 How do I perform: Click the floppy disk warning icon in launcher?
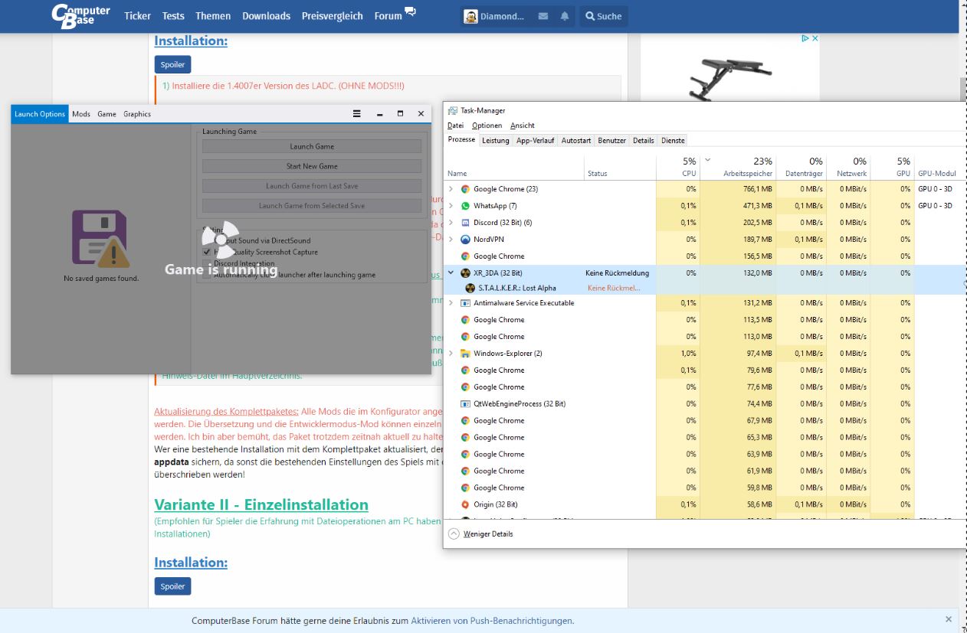tap(100, 238)
